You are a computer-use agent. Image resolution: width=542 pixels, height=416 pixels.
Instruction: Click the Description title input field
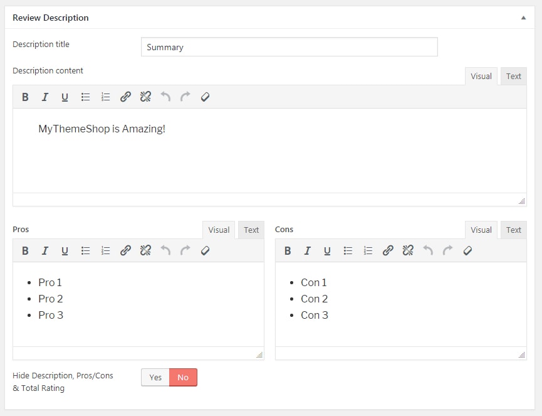(289, 46)
